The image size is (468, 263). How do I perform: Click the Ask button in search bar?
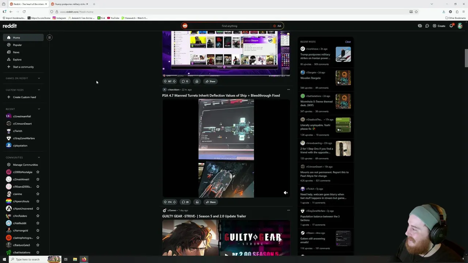(277, 26)
